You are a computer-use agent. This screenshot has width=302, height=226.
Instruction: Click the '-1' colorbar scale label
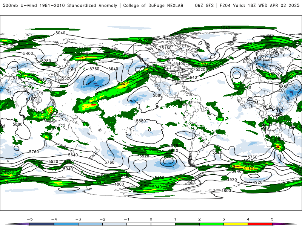[x=126, y=219]
